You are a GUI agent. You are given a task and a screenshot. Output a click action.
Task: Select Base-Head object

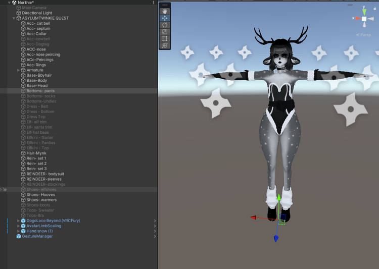click(x=37, y=86)
